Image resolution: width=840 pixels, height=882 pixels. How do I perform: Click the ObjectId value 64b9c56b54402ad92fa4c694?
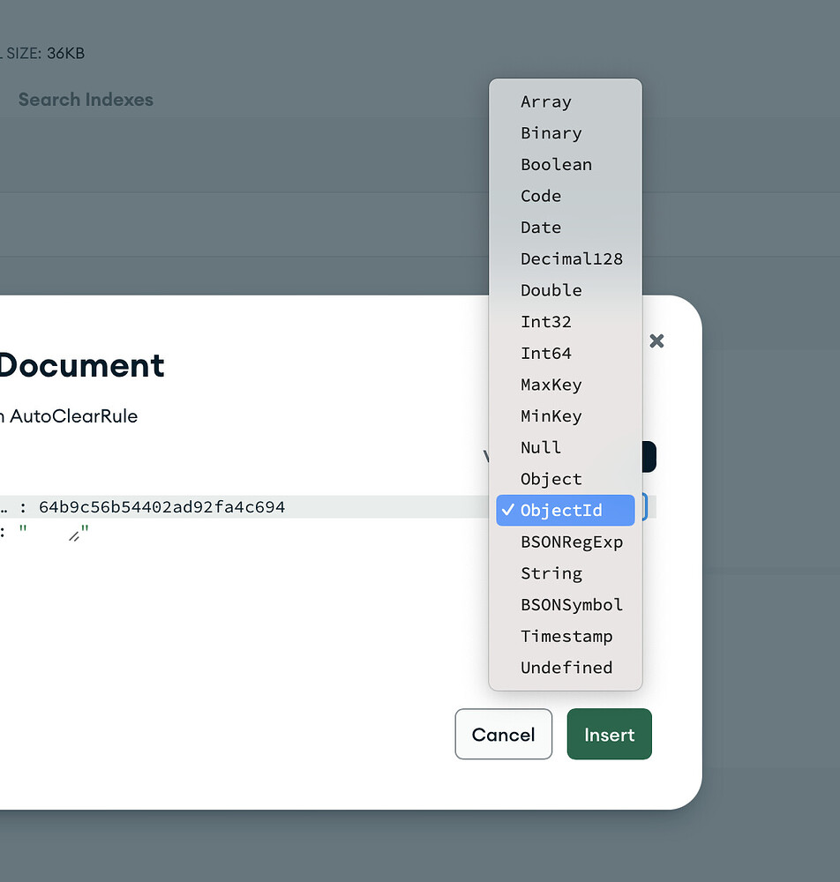point(161,507)
